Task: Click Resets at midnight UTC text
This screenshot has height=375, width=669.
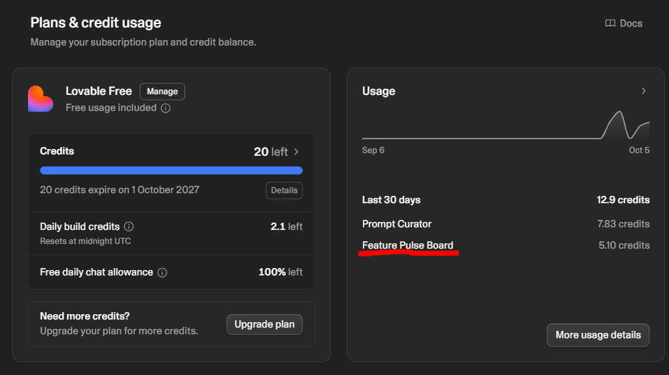Action: click(x=86, y=241)
